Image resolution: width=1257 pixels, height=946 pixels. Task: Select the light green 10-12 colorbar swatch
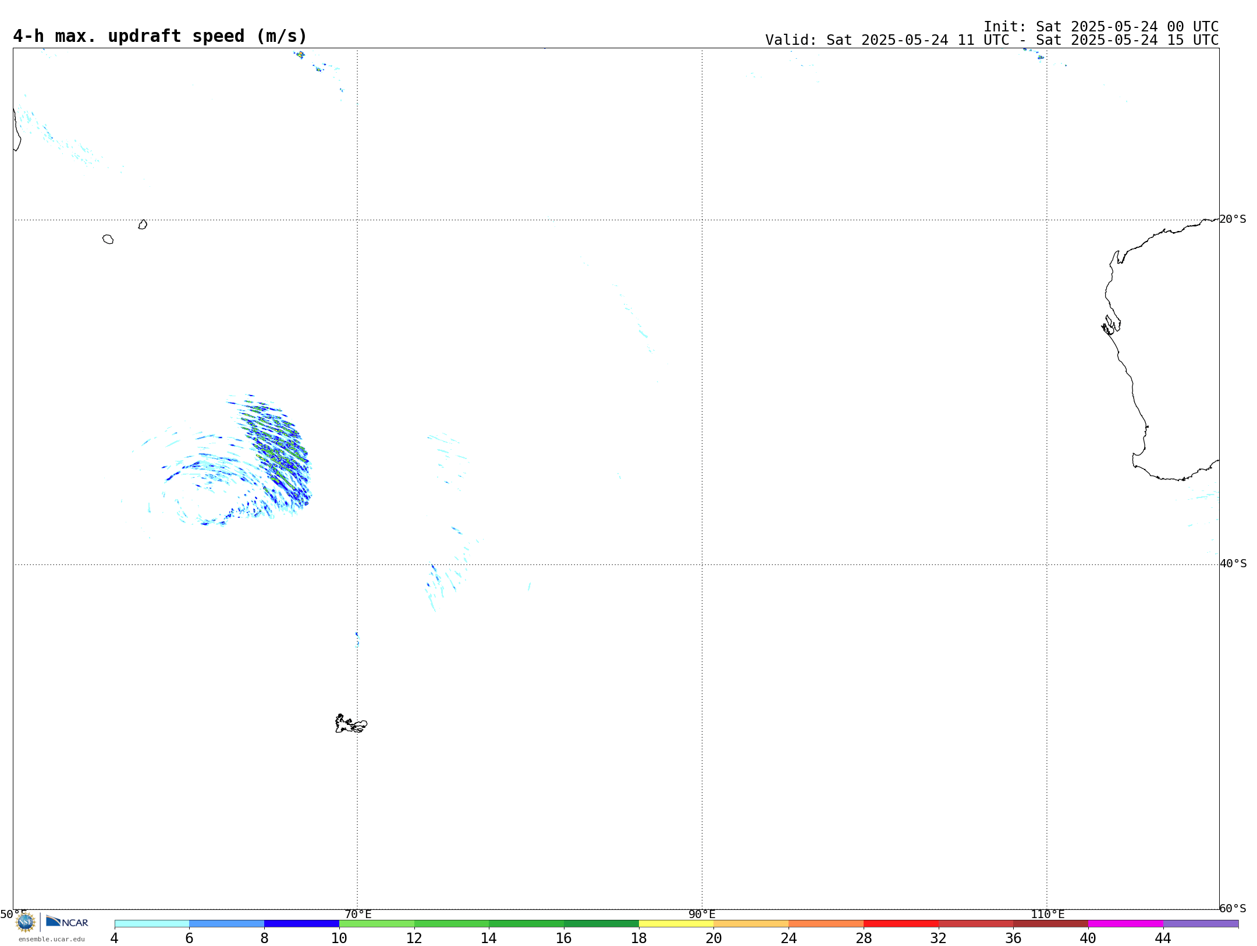(x=377, y=924)
